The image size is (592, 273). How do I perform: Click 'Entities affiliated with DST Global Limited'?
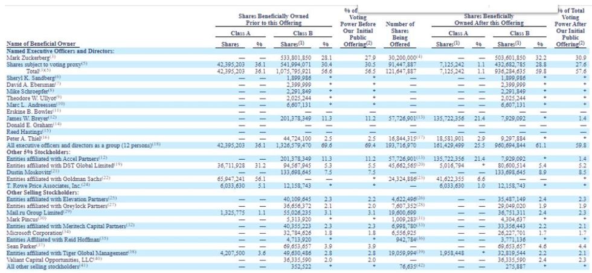[x=60, y=165]
